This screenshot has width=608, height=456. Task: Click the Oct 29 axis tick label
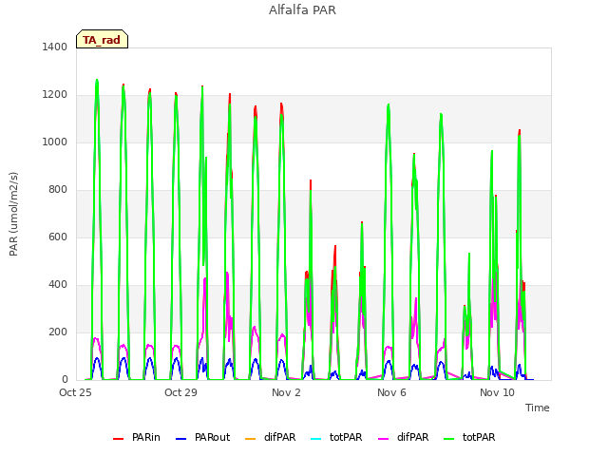click(x=180, y=392)
